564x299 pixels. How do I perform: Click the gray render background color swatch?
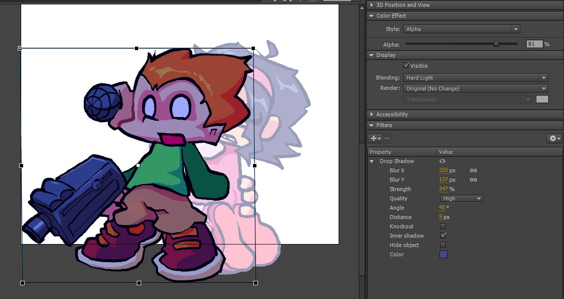pyautogui.click(x=542, y=99)
